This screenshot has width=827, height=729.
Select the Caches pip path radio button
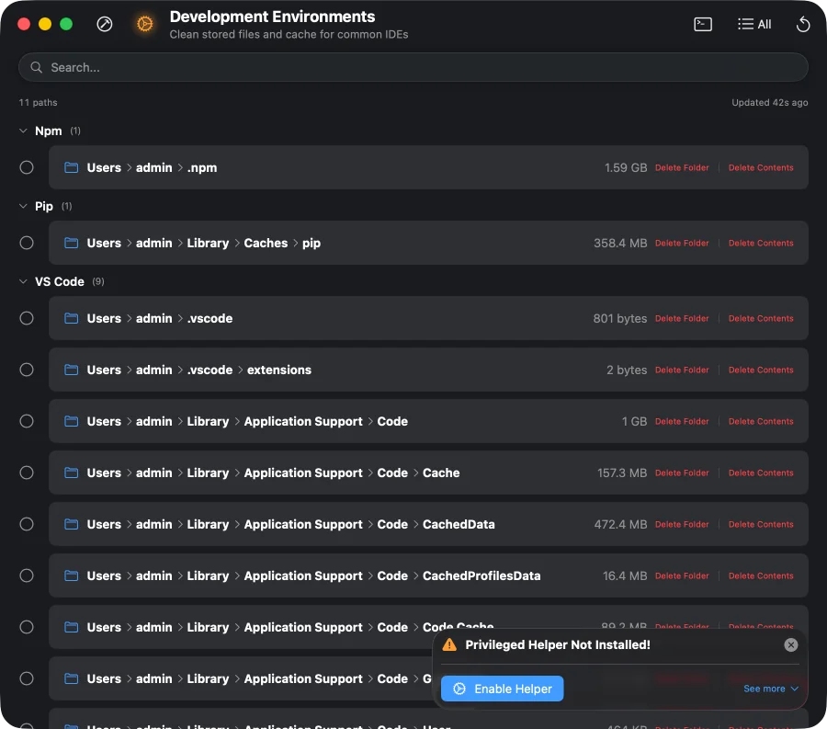[27, 244]
